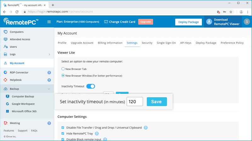Click the help icon next to HelpDesk
This screenshot has height=141, width=252.
(x=49, y=80)
